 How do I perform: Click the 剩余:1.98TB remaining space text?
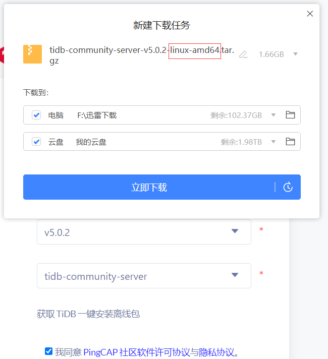pyautogui.click(x=241, y=142)
